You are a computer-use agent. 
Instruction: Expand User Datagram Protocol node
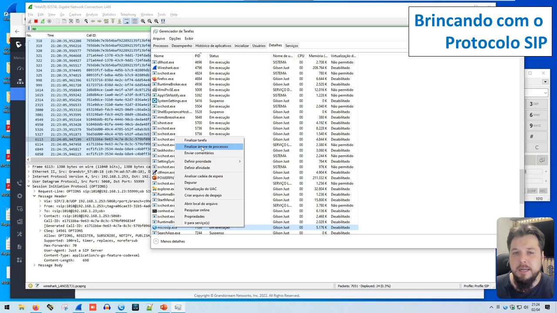pyautogui.click(x=29, y=181)
